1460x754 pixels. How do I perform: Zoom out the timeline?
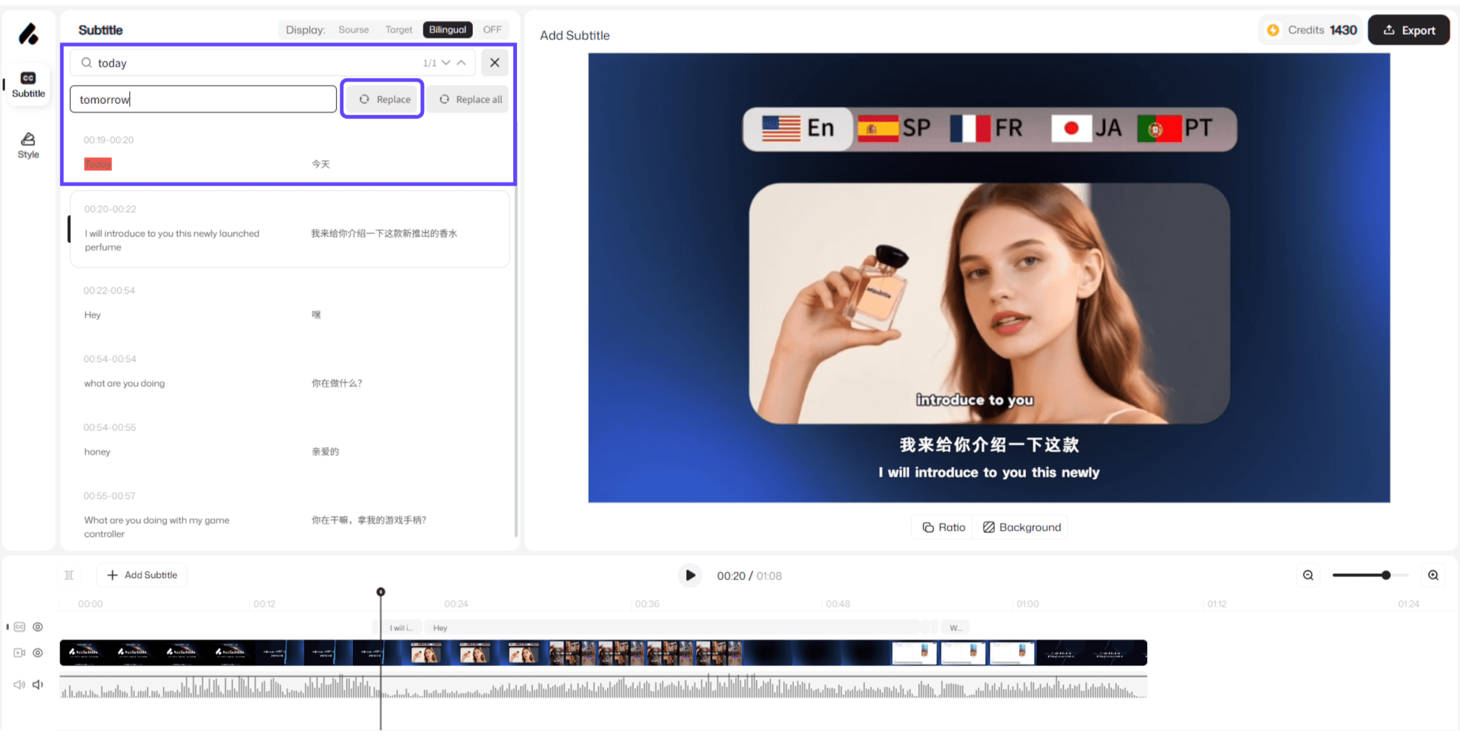(x=1308, y=575)
